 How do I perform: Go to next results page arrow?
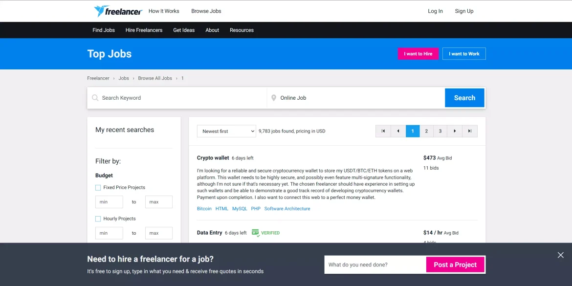tap(455, 131)
